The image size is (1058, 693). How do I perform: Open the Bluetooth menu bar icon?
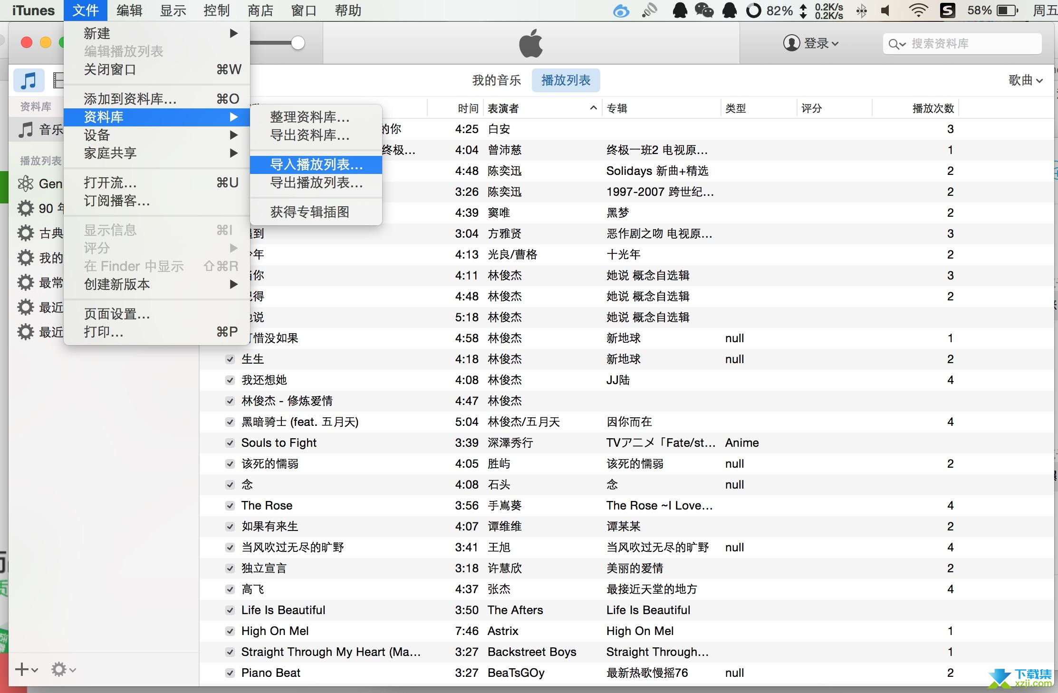(x=861, y=10)
